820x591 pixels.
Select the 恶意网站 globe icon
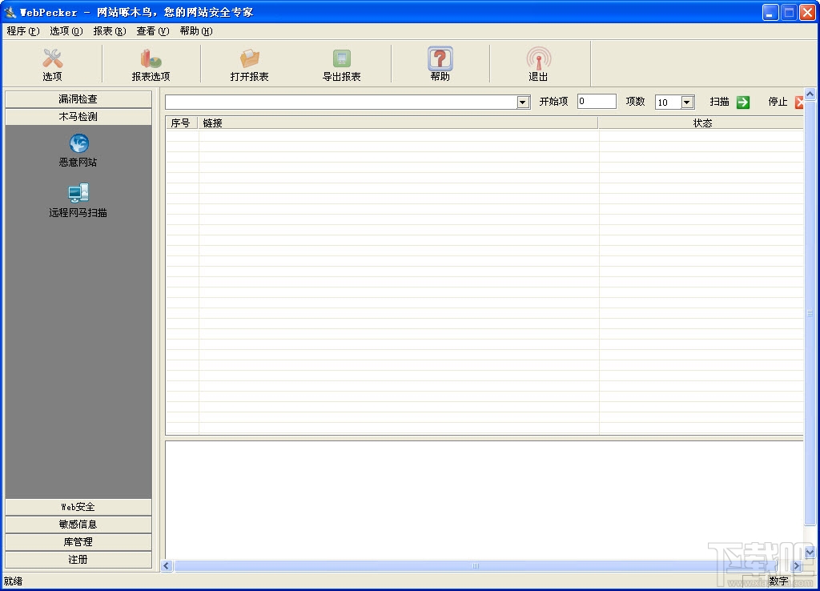[78, 143]
